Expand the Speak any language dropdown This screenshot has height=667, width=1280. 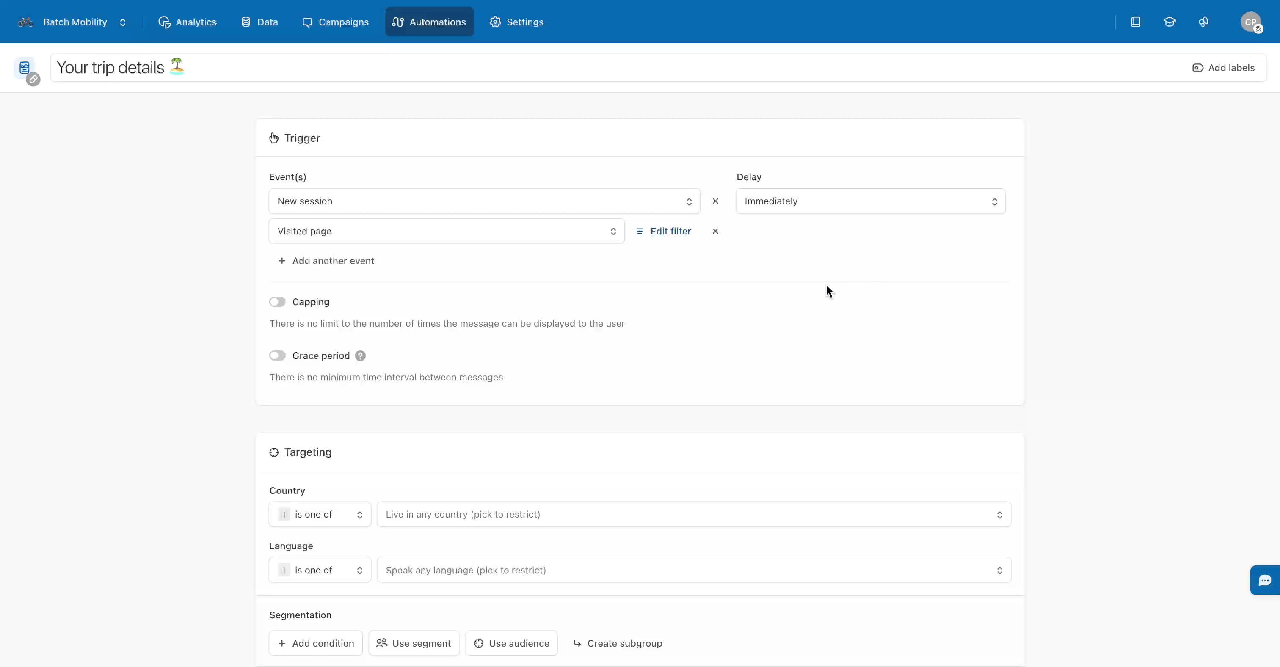tap(693, 570)
